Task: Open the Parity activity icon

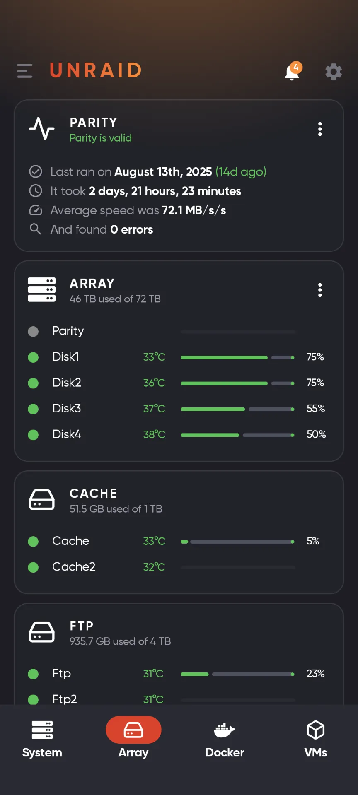Action: click(x=42, y=129)
